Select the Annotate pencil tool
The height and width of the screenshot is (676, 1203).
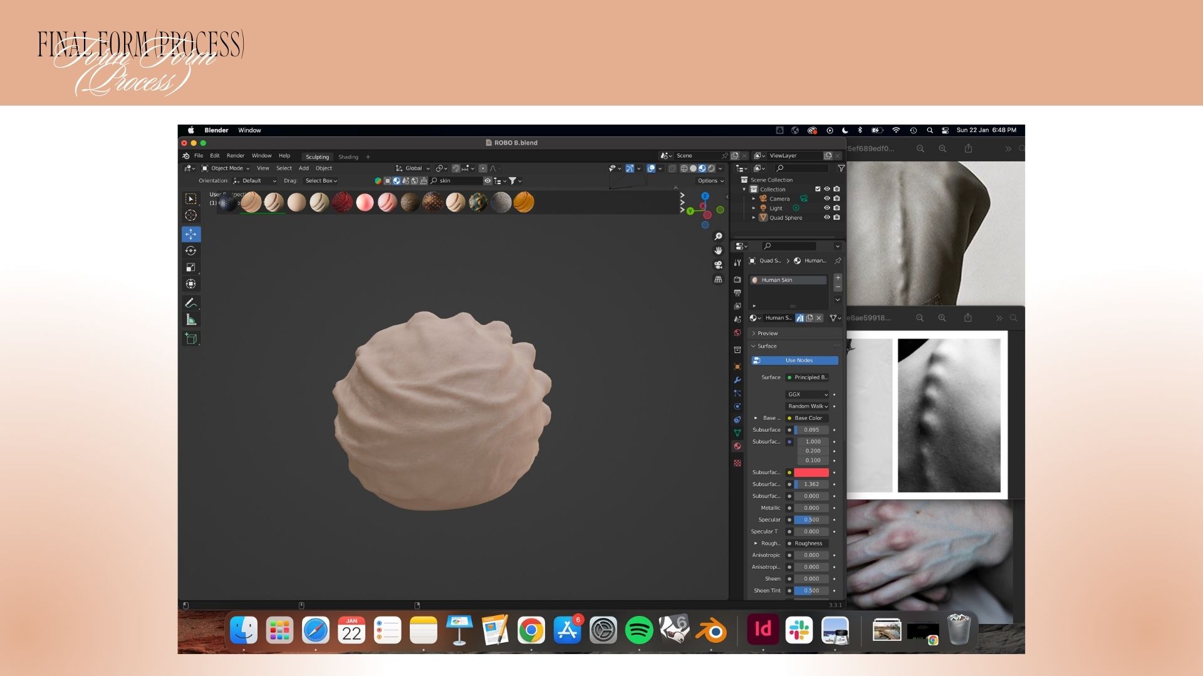(x=191, y=303)
